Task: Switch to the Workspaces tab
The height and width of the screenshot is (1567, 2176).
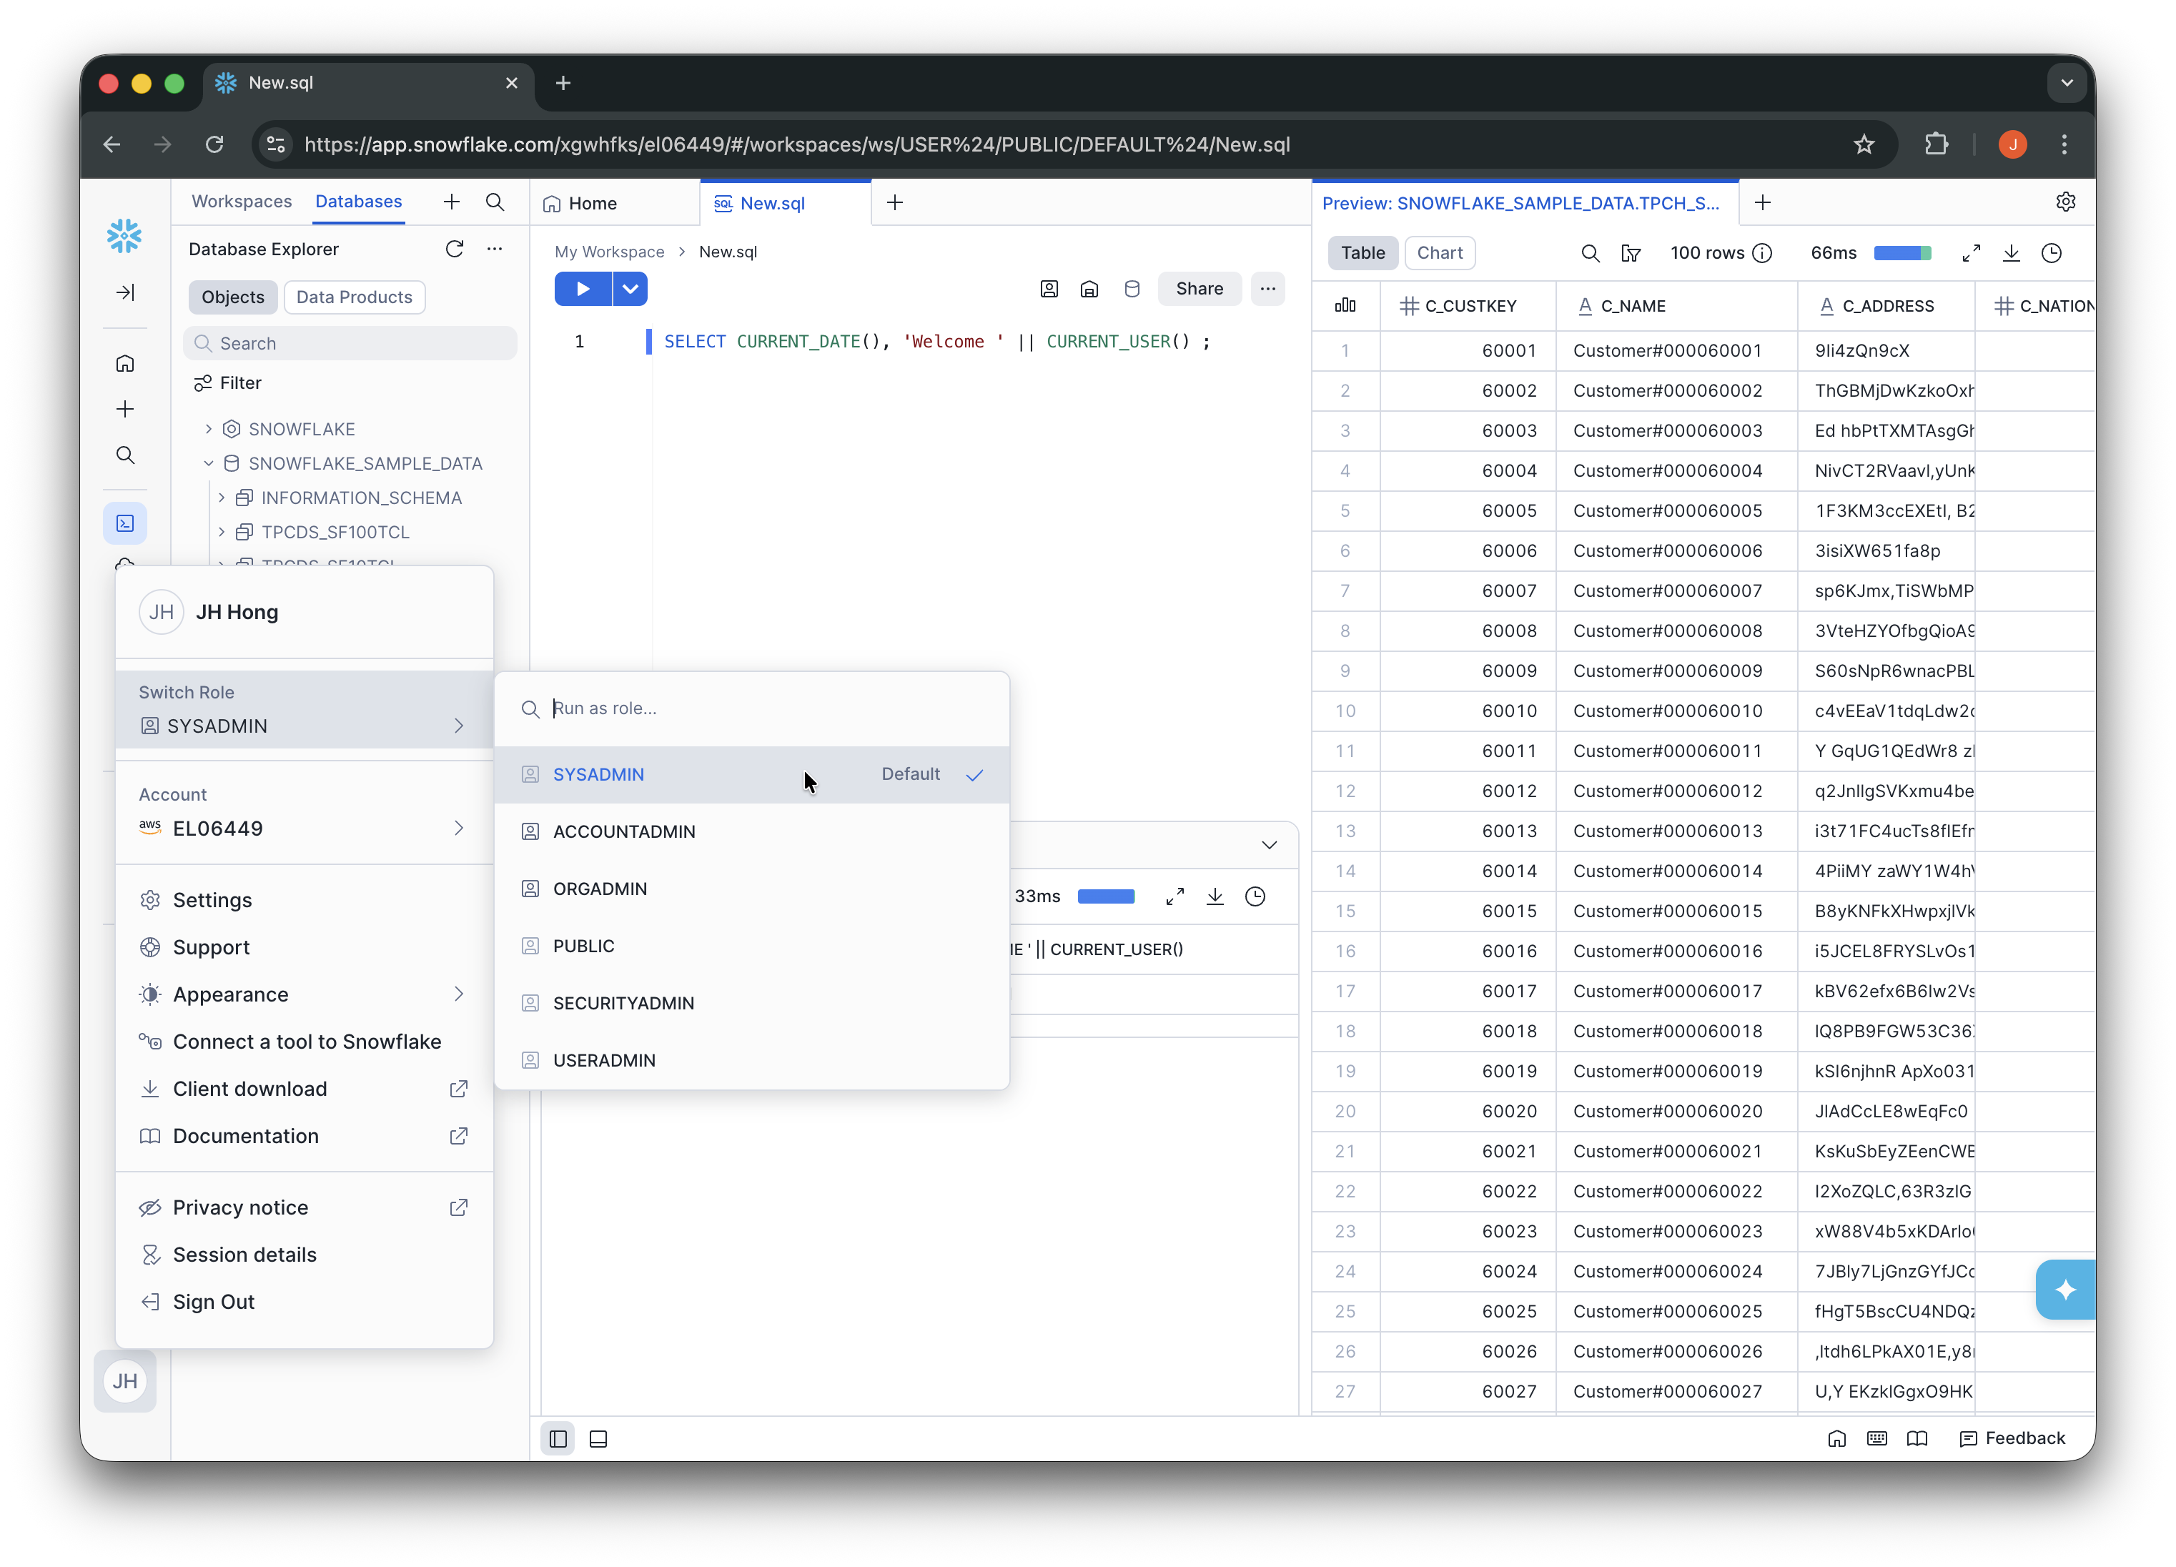Action: (x=242, y=202)
